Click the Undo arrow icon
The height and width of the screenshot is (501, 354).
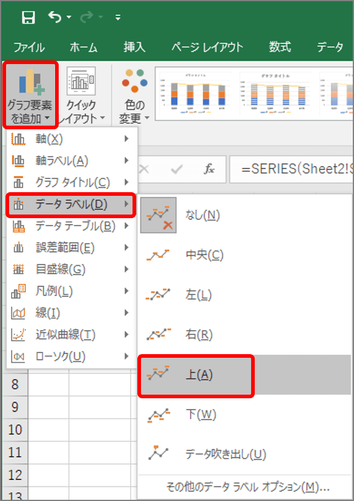54,17
